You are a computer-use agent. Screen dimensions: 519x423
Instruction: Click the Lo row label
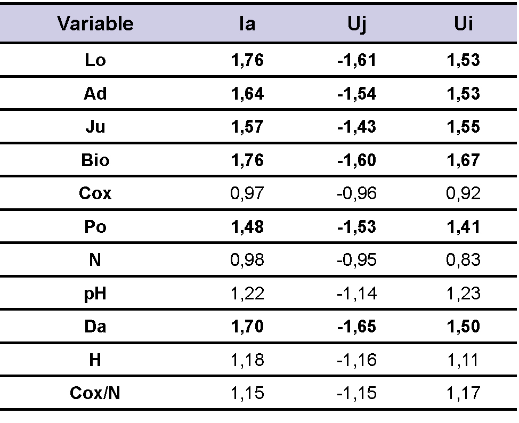(95, 60)
